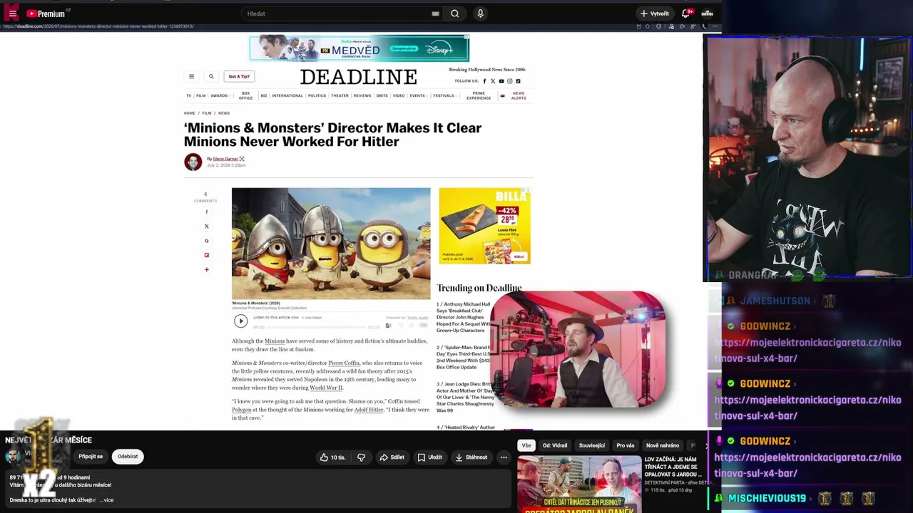Expand the FESTIVALS nav dropdown
The height and width of the screenshot is (513, 913).
(x=445, y=95)
